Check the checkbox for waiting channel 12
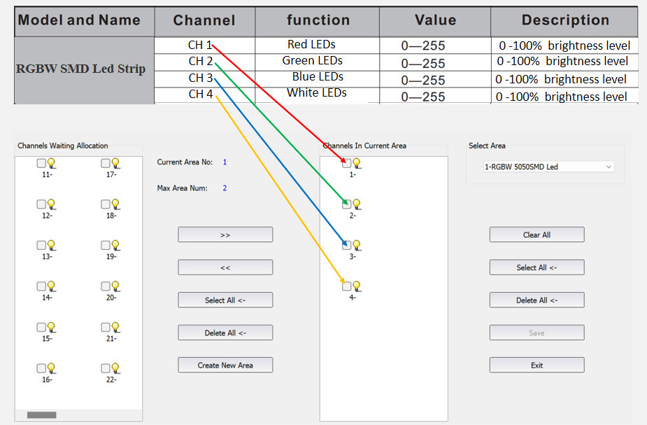The height and width of the screenshot is (425, 647). [x=41, y=204]
